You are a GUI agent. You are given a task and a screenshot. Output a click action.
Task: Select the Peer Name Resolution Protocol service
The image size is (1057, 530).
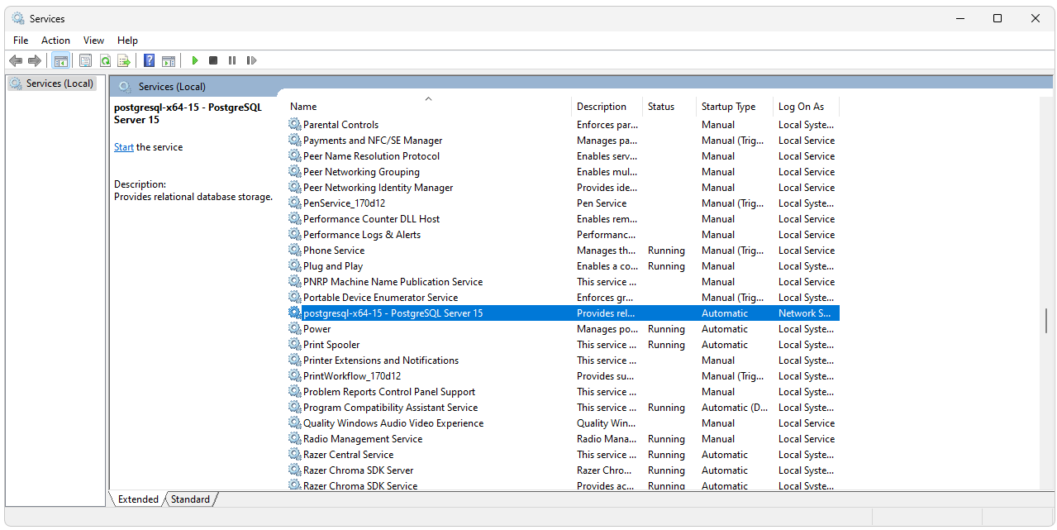(371, 156)
